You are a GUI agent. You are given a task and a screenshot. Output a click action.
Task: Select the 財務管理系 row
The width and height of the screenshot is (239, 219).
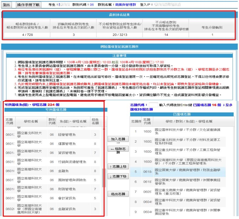(52, 189)
